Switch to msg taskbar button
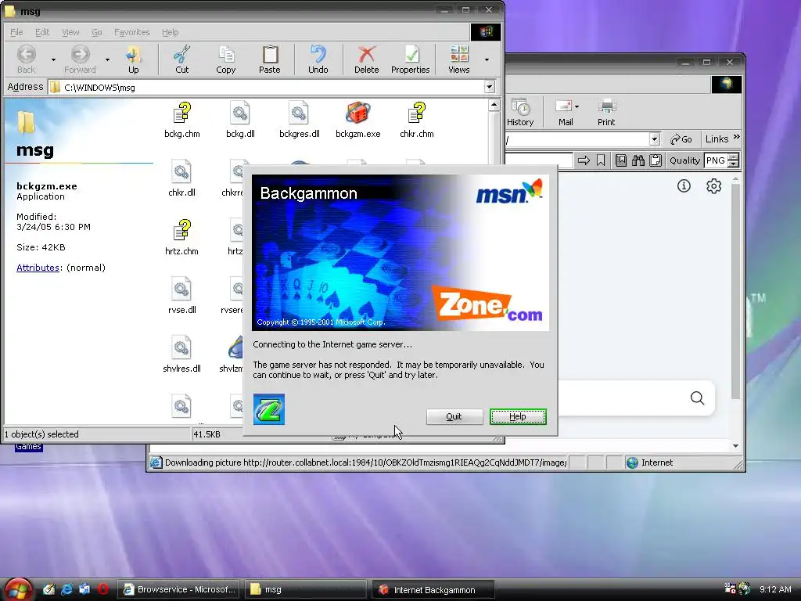The width and height of the screenshot is (801, 601). (x=306, y=589)
